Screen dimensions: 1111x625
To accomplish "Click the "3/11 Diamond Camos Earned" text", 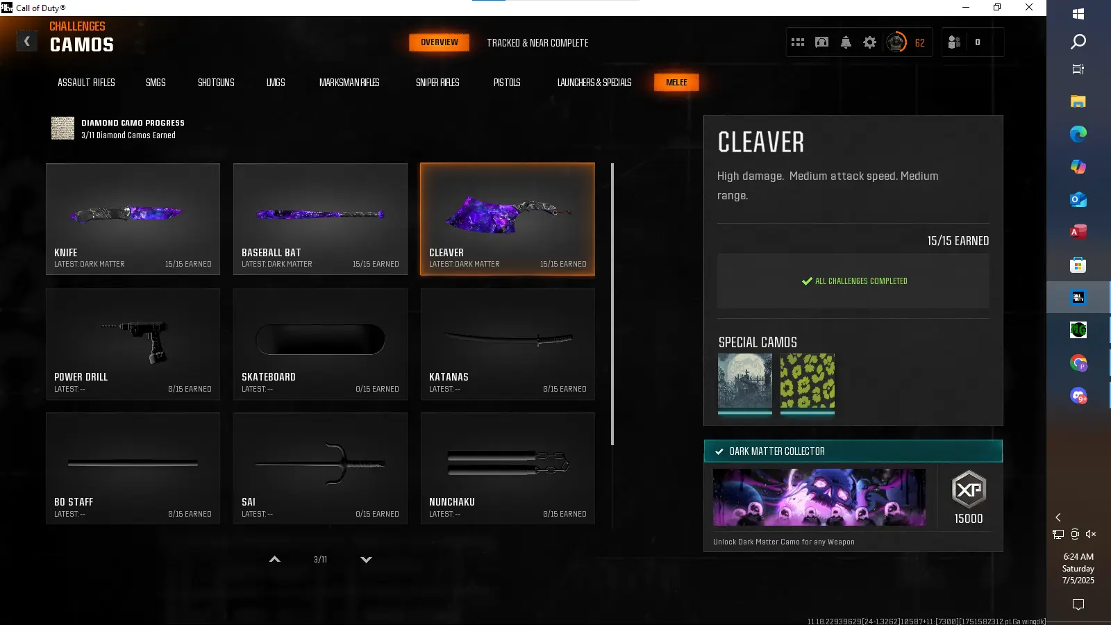I will (x=128, y=135).
